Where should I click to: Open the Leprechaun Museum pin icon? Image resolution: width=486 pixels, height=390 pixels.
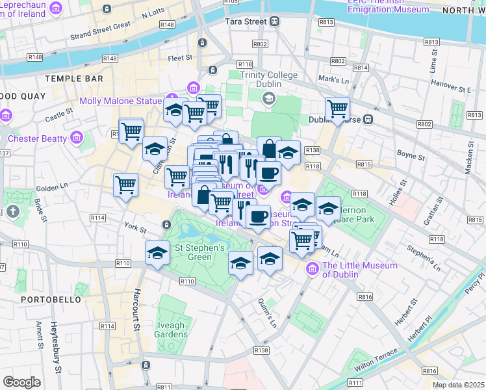click(56, 8)
